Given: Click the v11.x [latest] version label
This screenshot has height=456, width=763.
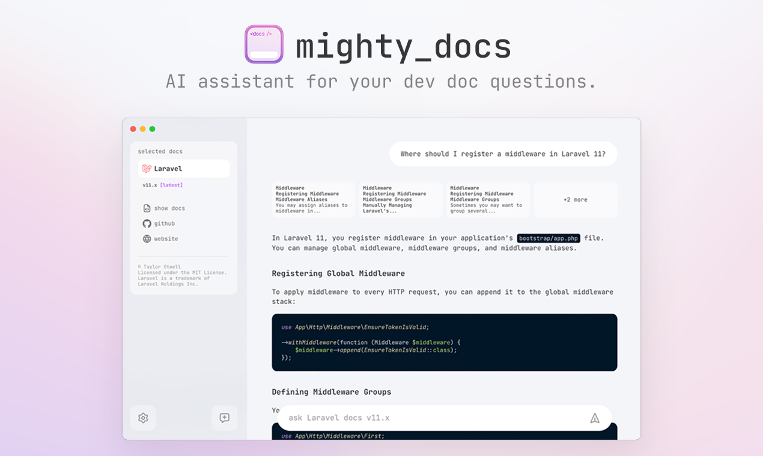Looking at the screenshot, I should pyautogui.click(x=163, y=185).
